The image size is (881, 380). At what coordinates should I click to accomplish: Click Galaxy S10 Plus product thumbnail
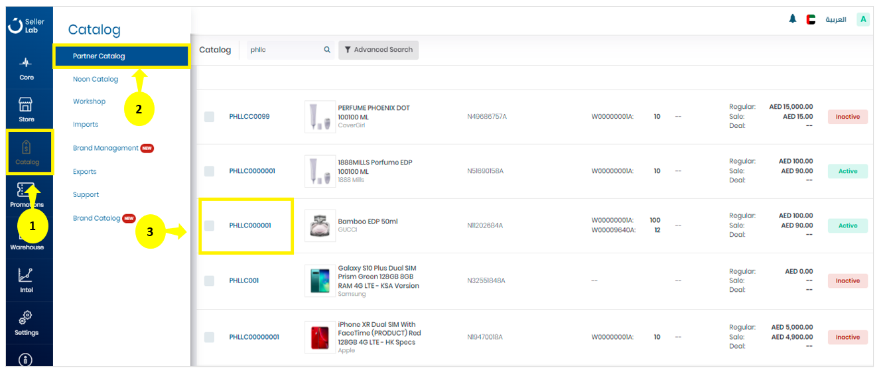(320, 281)
